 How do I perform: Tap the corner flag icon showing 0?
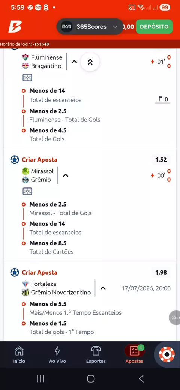[x=163, y=99]
